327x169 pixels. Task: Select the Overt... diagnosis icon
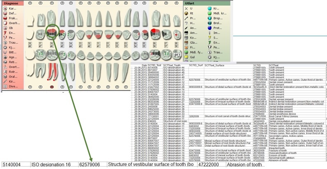(x=5, y=67)
